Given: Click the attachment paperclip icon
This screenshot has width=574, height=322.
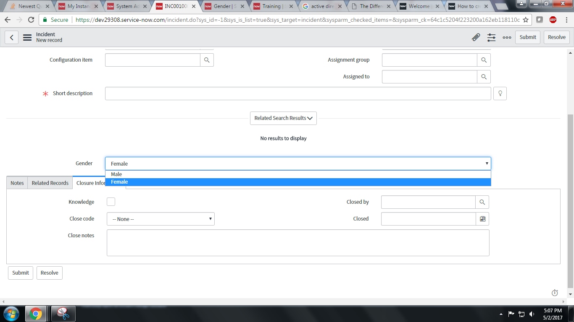Looking at the screenshot, I should 476,37.
